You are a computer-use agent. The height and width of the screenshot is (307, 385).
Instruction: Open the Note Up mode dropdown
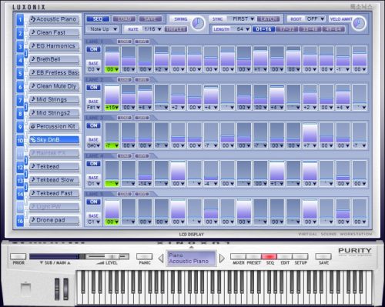(103, 29)
